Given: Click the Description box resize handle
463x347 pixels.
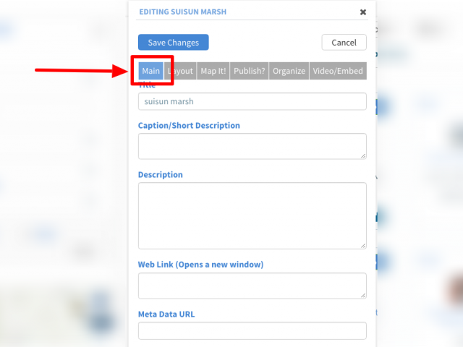Looking at the screenshot, I should pos(363,246).
